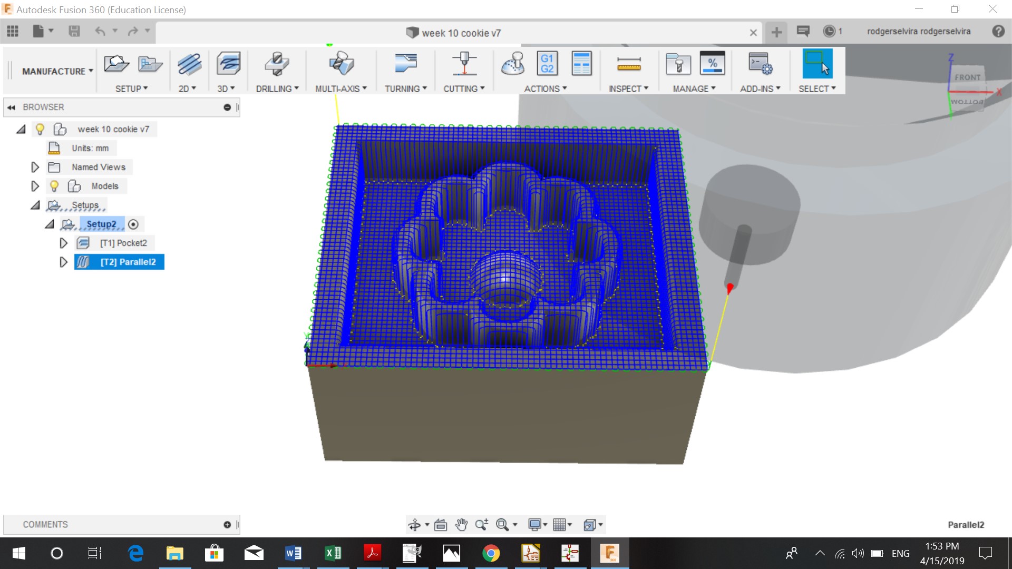This screenshot has height=569, width=1012.
Task: Click the New Setup icon
Action: coord(116,64)
